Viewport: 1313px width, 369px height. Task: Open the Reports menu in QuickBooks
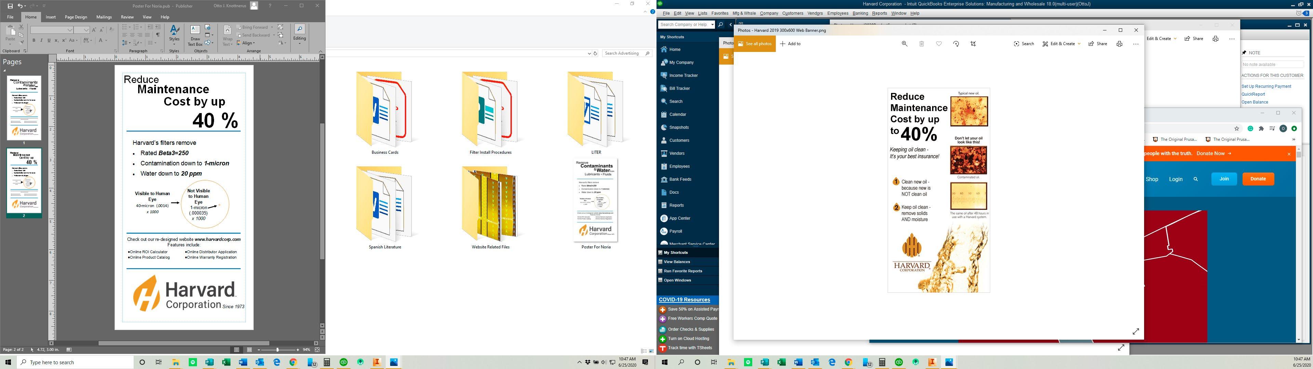point(879,13)
